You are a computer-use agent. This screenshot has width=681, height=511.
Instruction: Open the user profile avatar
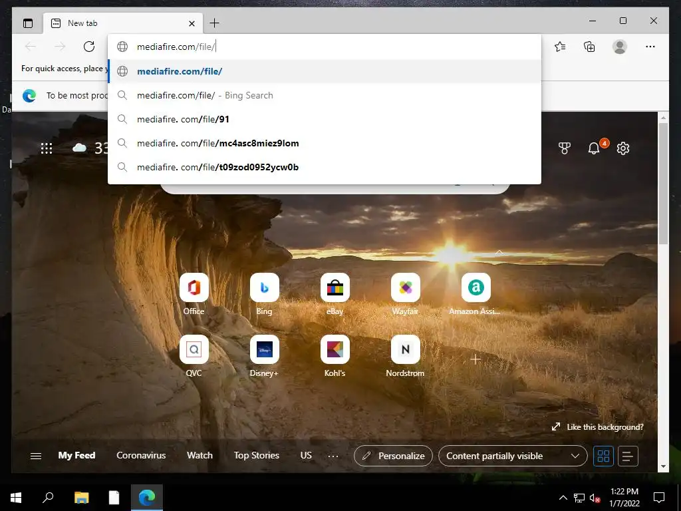coord(620,47)
